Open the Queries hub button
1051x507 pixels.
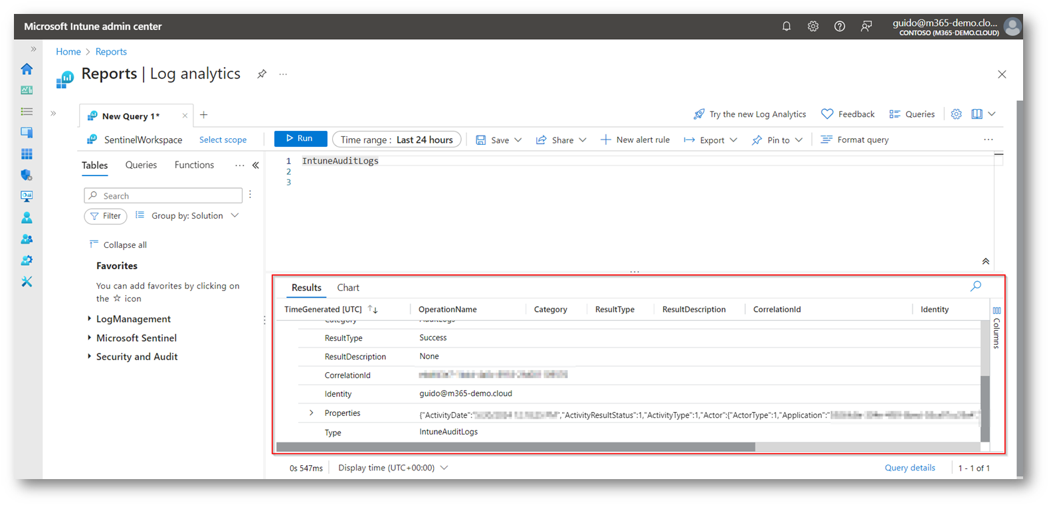(x=912, y=114)
